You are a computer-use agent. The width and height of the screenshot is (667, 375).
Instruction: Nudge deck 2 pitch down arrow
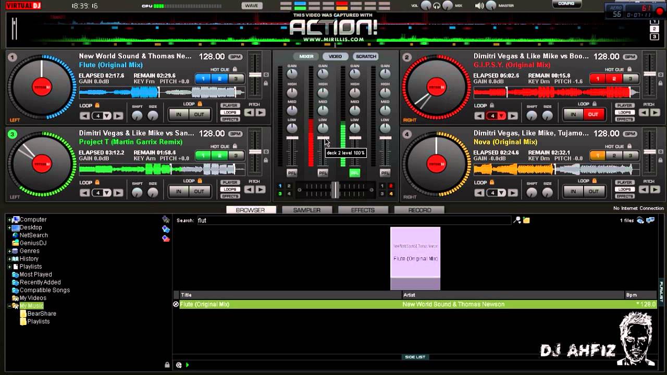(644, 113)
